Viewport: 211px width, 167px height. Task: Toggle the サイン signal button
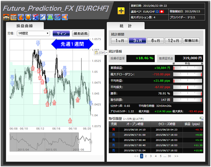[x=61, y=33]
